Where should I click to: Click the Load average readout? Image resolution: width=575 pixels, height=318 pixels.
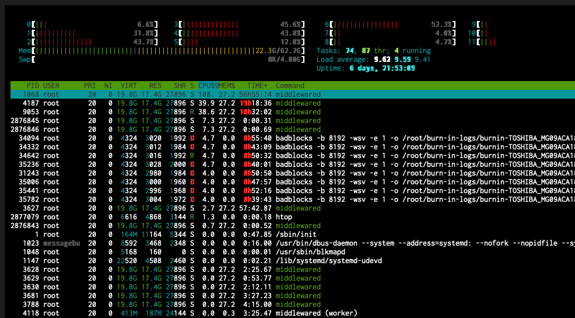pos(373,60)
